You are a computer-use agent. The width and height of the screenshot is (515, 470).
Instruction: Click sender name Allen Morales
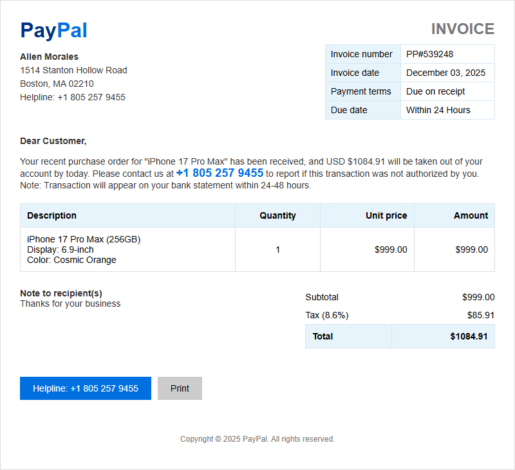click(50, 57)
